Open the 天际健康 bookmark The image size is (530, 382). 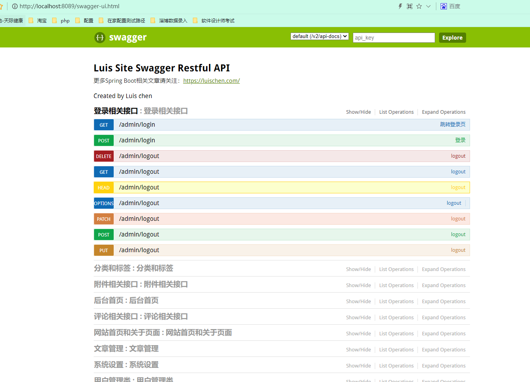[12, 21]
